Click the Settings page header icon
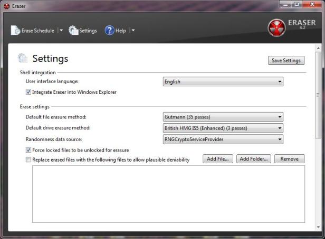 click(23, 58)
